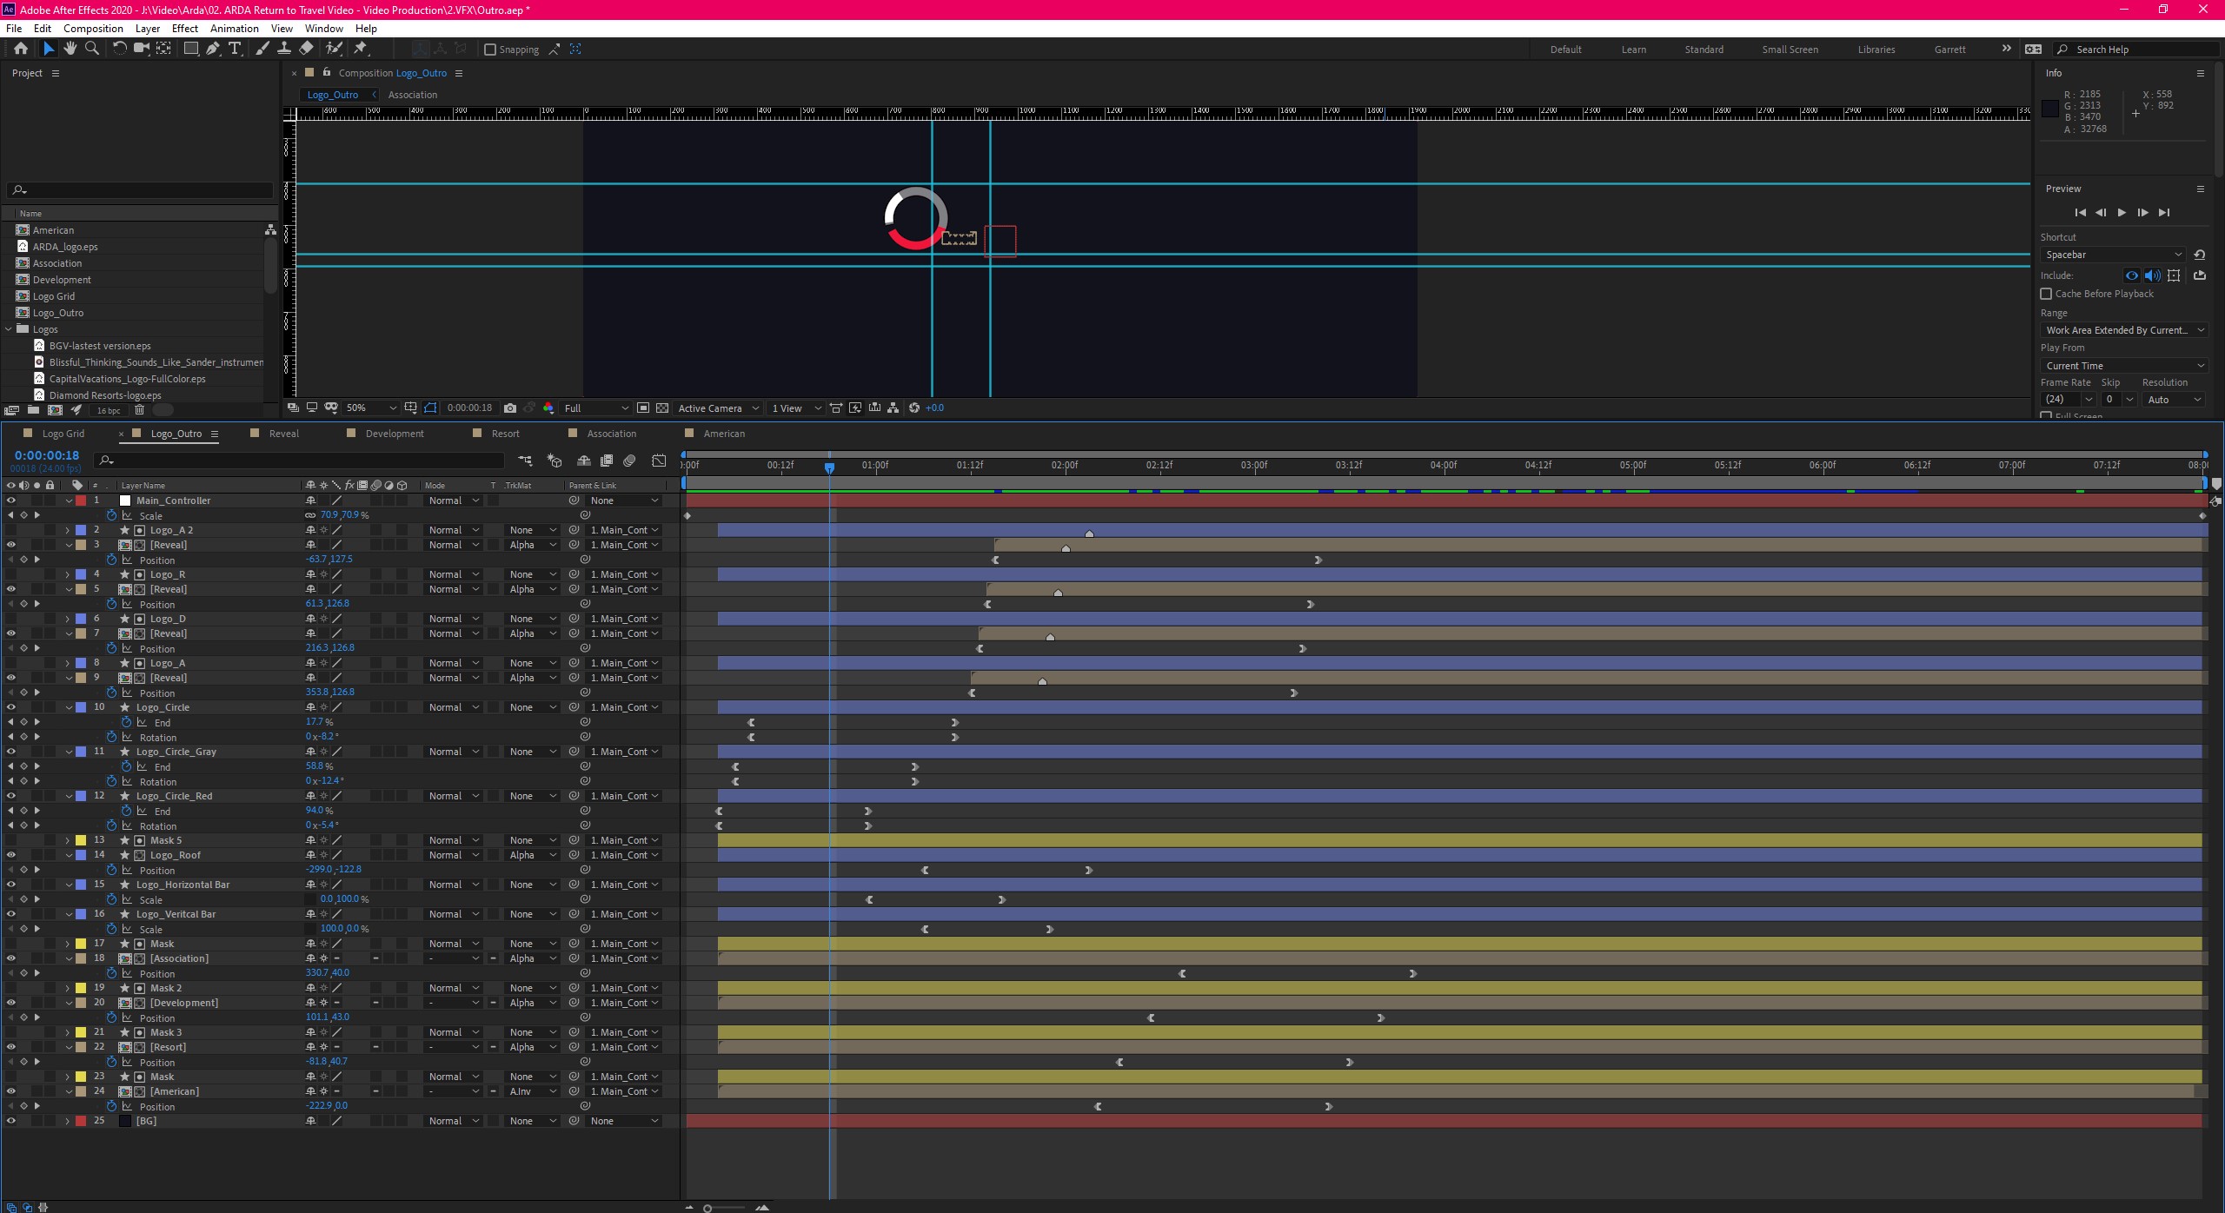Viewport: 2225px width, 1213px height.
Task: Switch to the Garrett workspace
Action: click(1949, 50)
